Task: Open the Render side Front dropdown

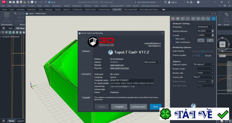Action: [206, 73]
